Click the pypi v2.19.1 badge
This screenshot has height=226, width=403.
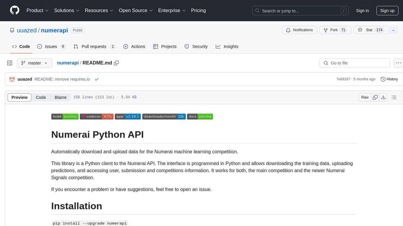click(x=128, y=117)
